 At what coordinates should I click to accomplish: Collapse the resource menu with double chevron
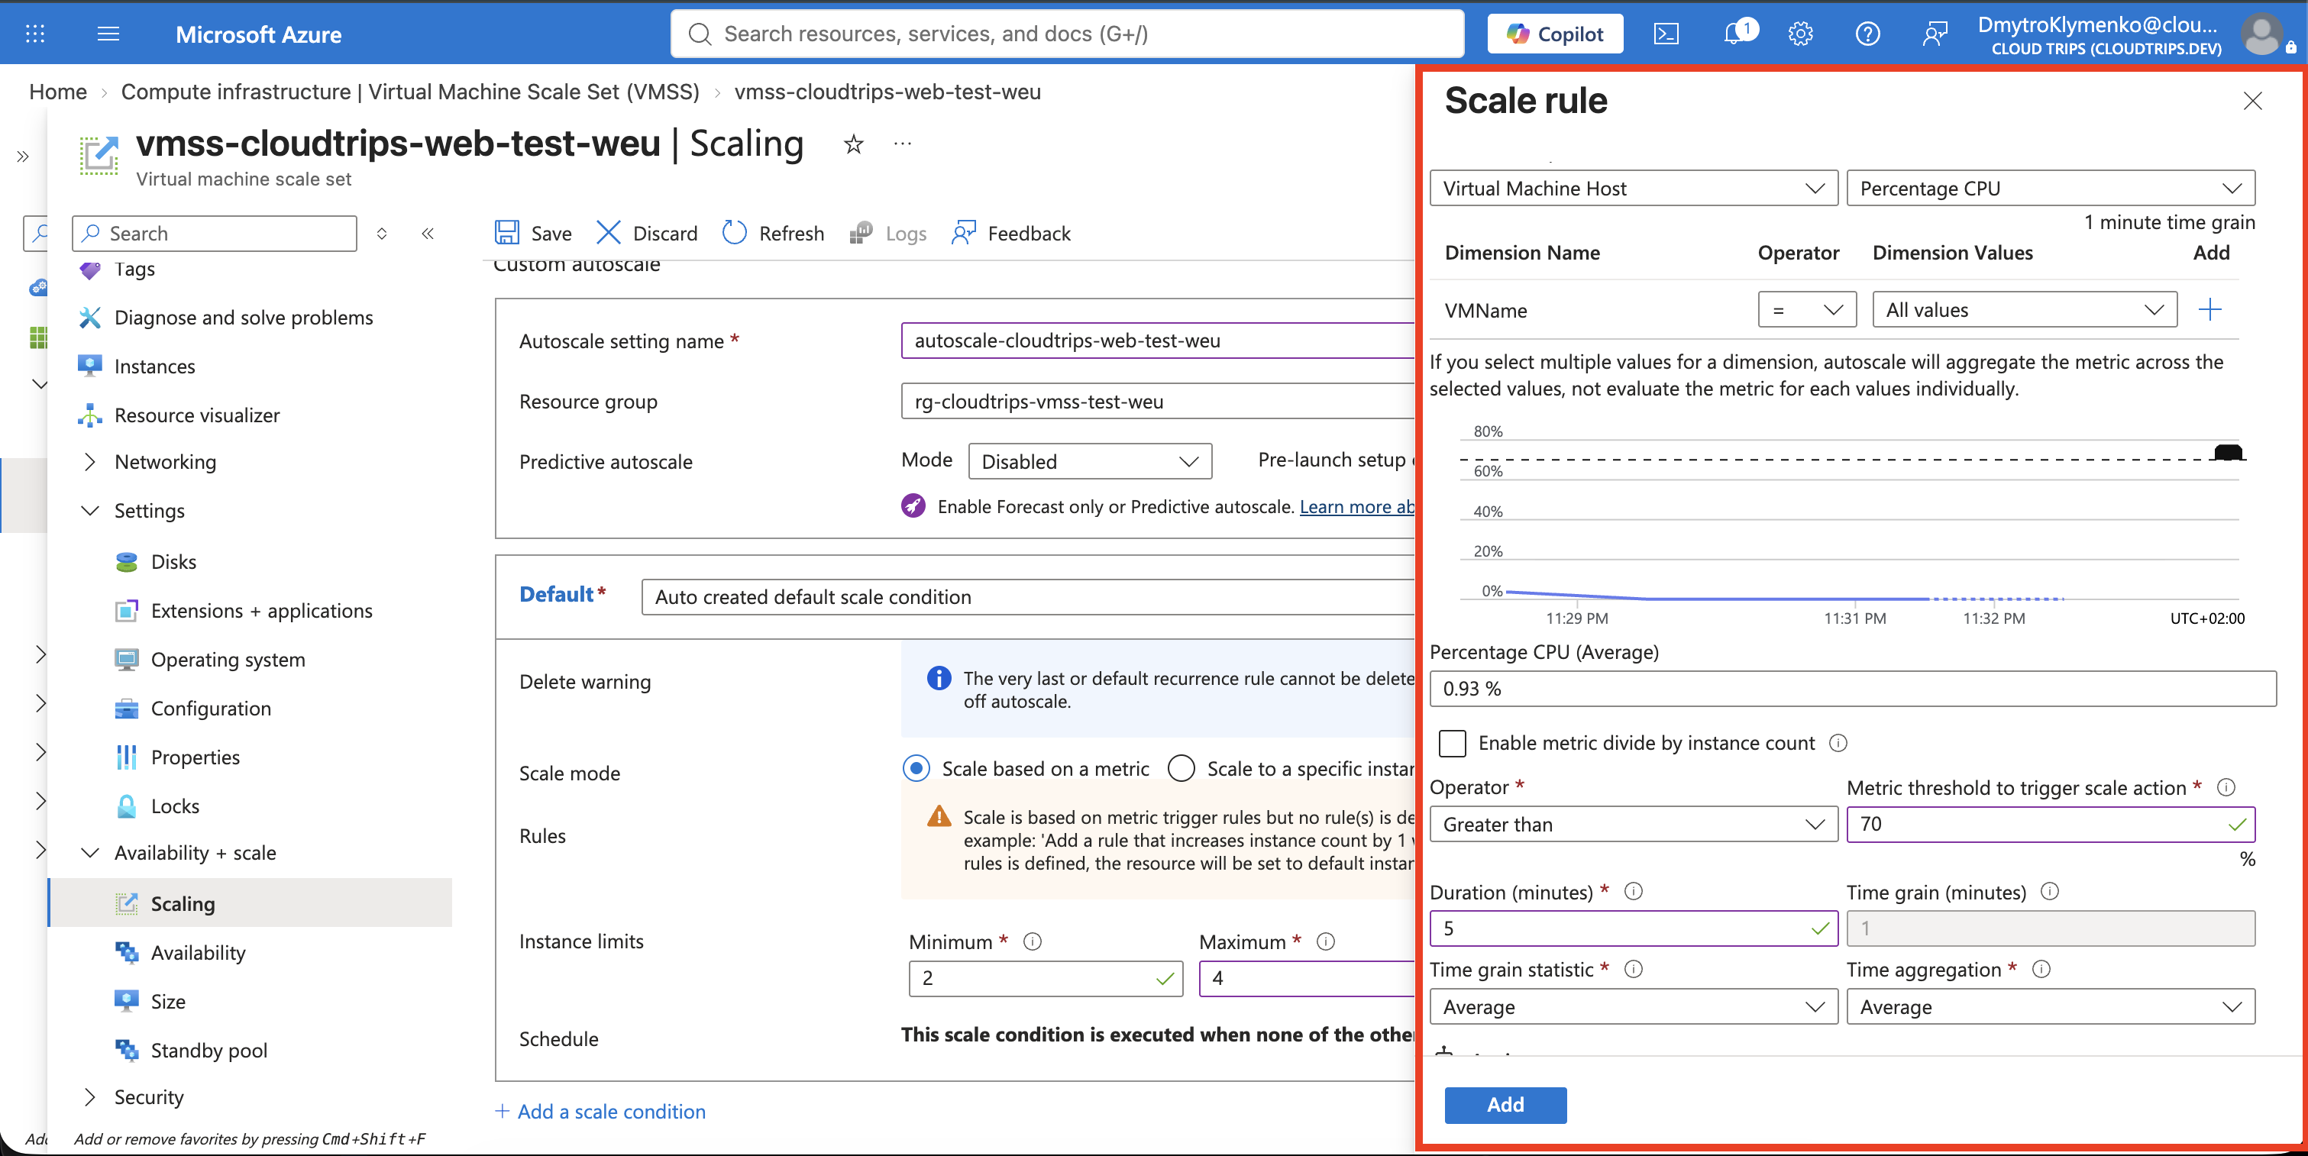[428, 234]
